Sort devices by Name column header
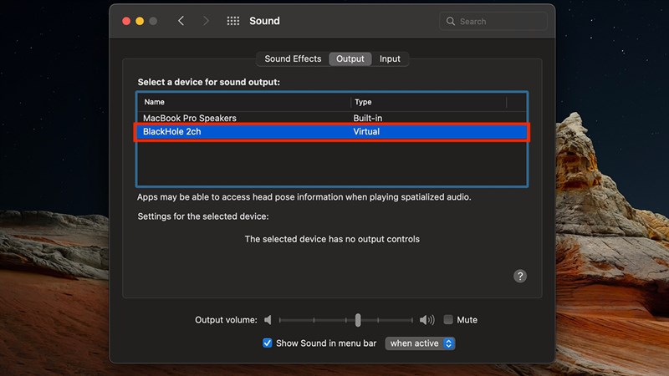Viewport: 669px width, 376px height. 243,102
